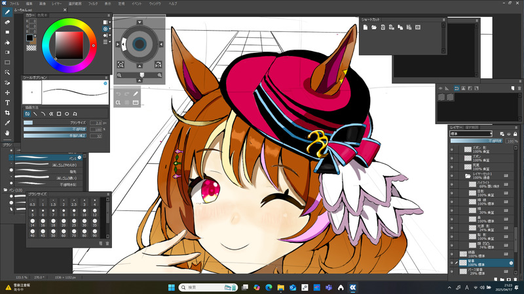Select the Bucket fill tool
This screenshot has height=294, width=524.
click(7, 42)
